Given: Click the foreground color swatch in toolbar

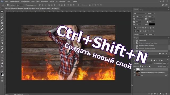Looking at the screenshot, I should click(1, 74).
